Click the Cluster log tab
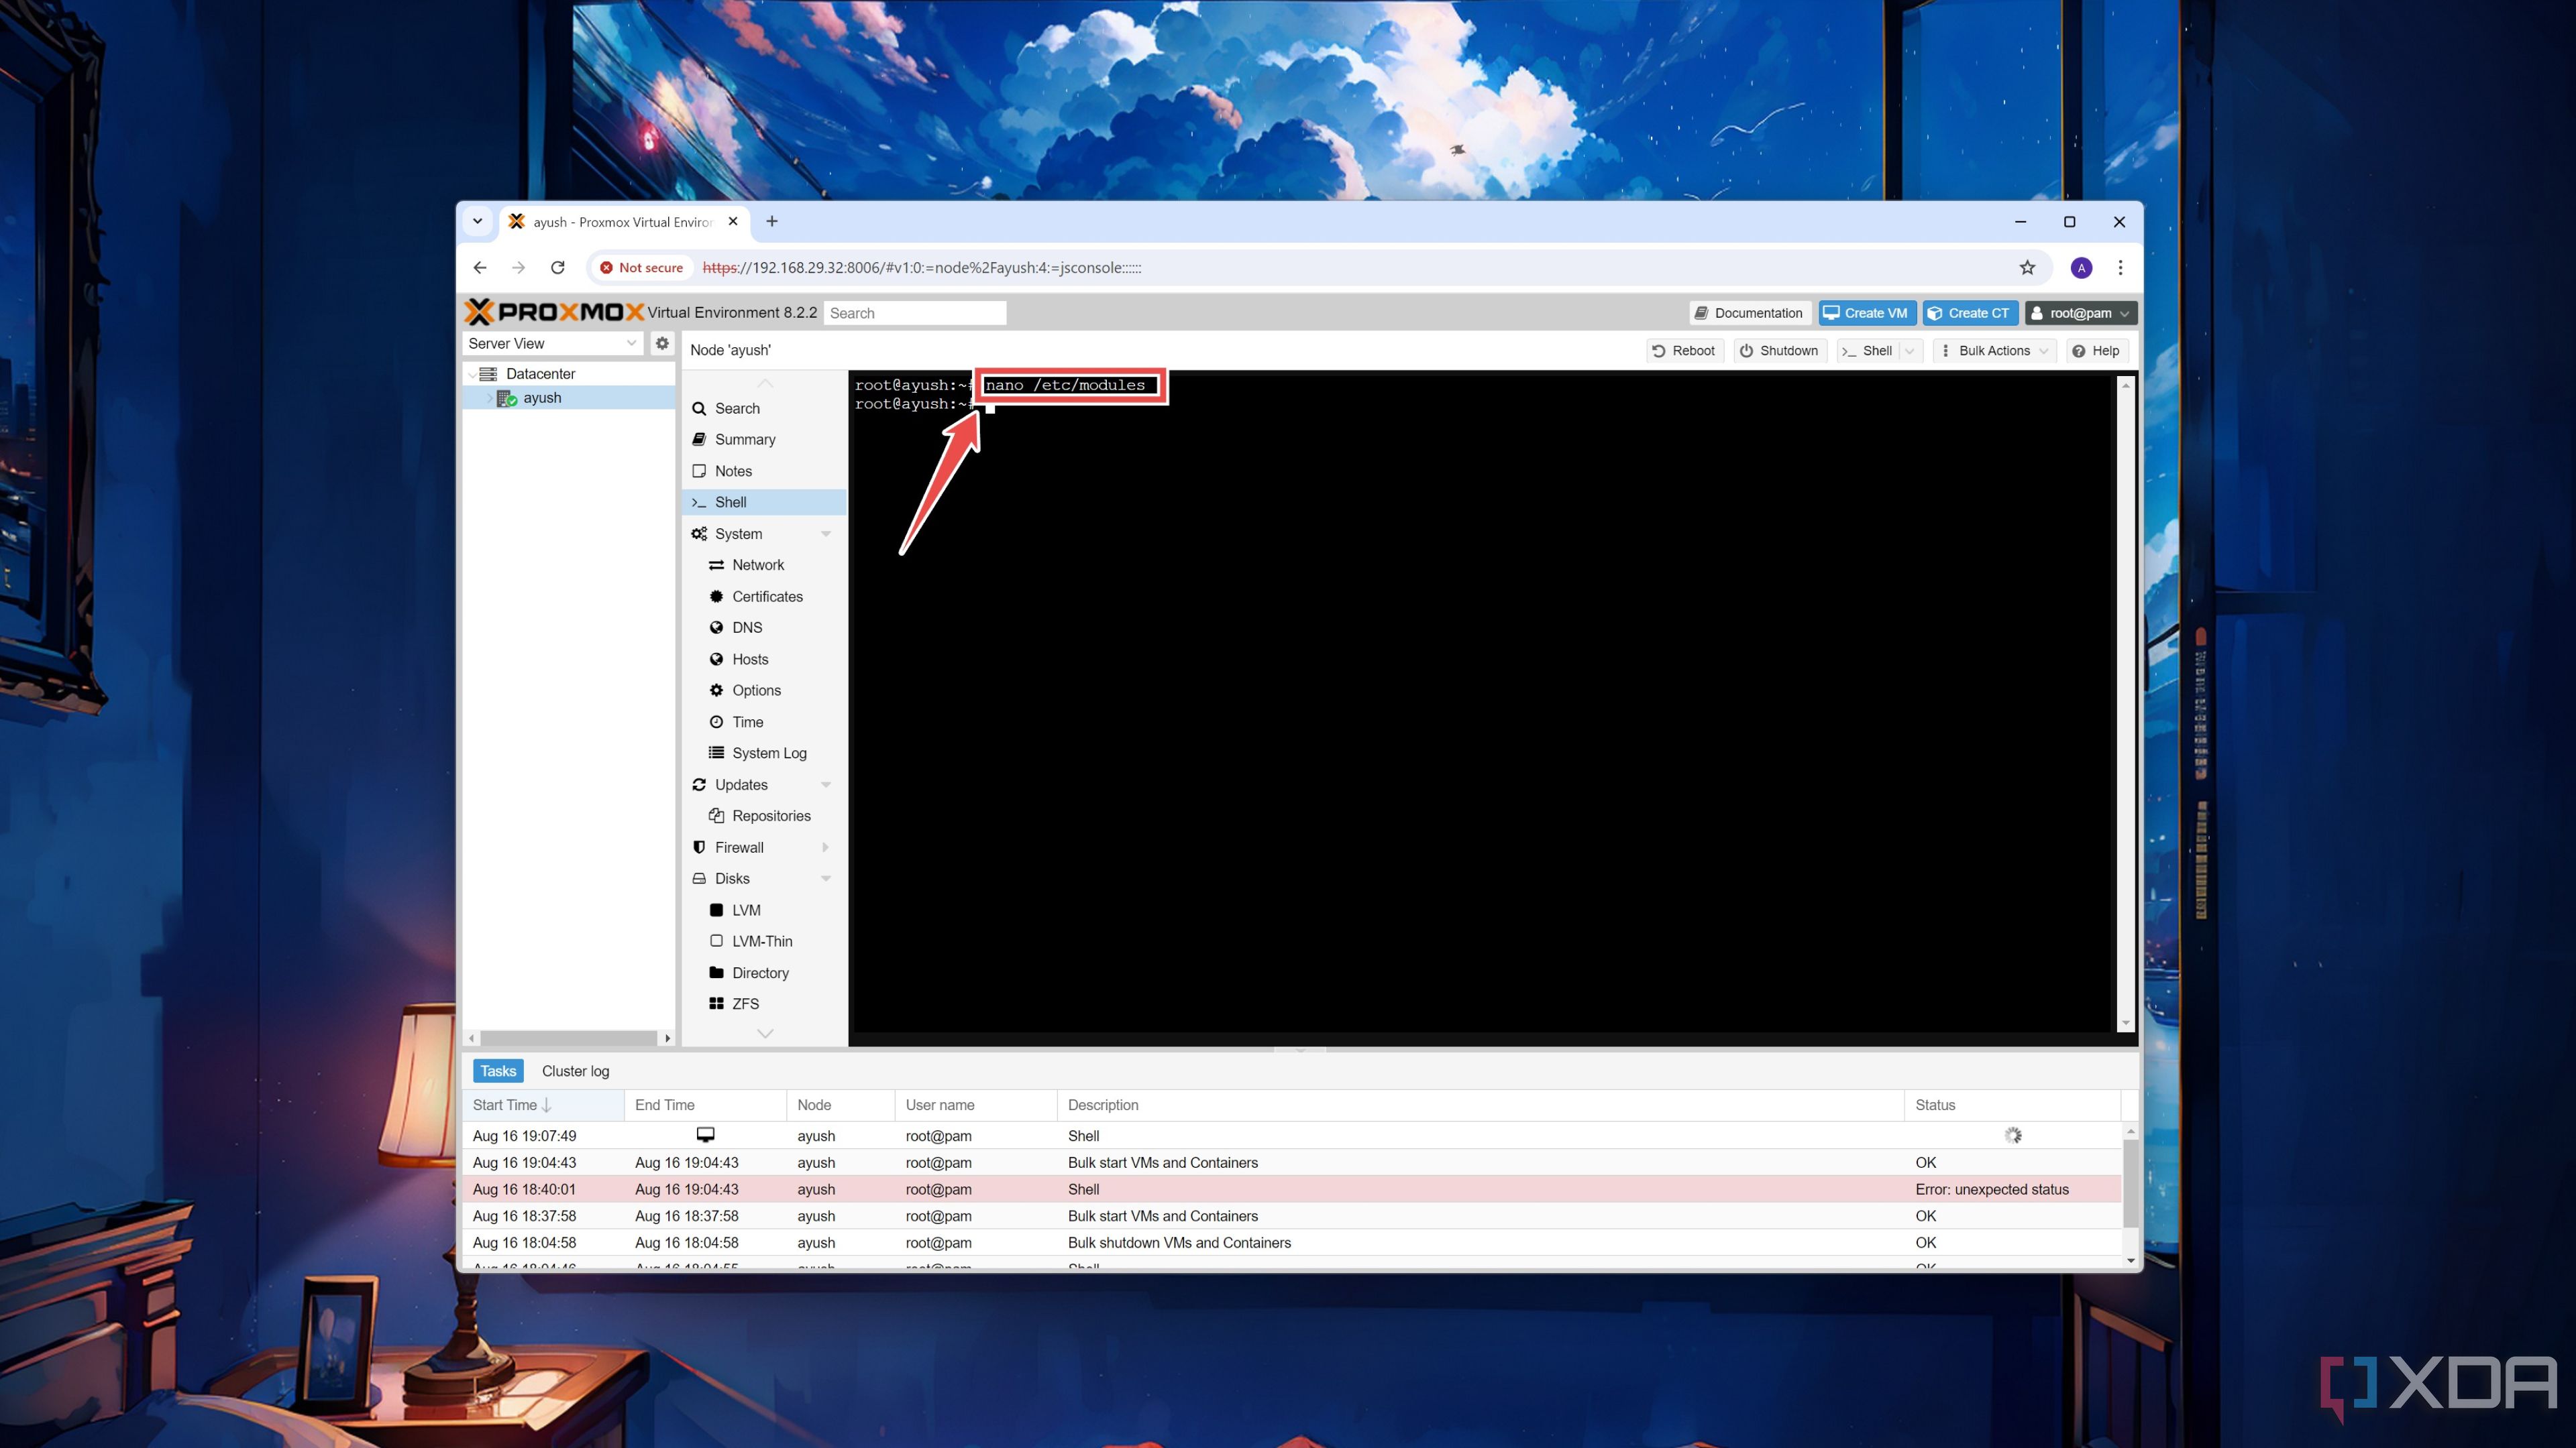The width and height of the screenshot is (2576, 1448). pyautogui.click(x=575, y=1070)
